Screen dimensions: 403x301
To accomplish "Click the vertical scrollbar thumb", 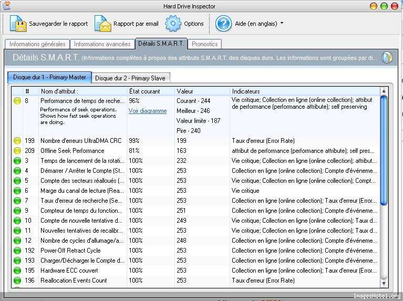I will point(384,150).
